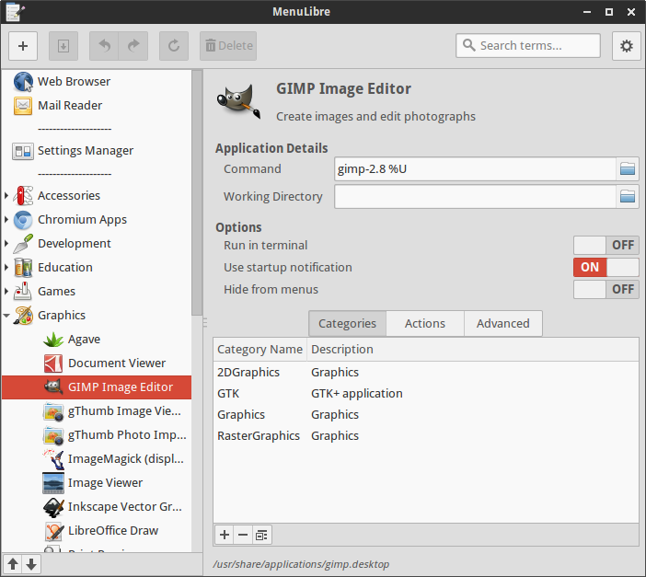Move launcher down with arrow button

click(31, 563)
